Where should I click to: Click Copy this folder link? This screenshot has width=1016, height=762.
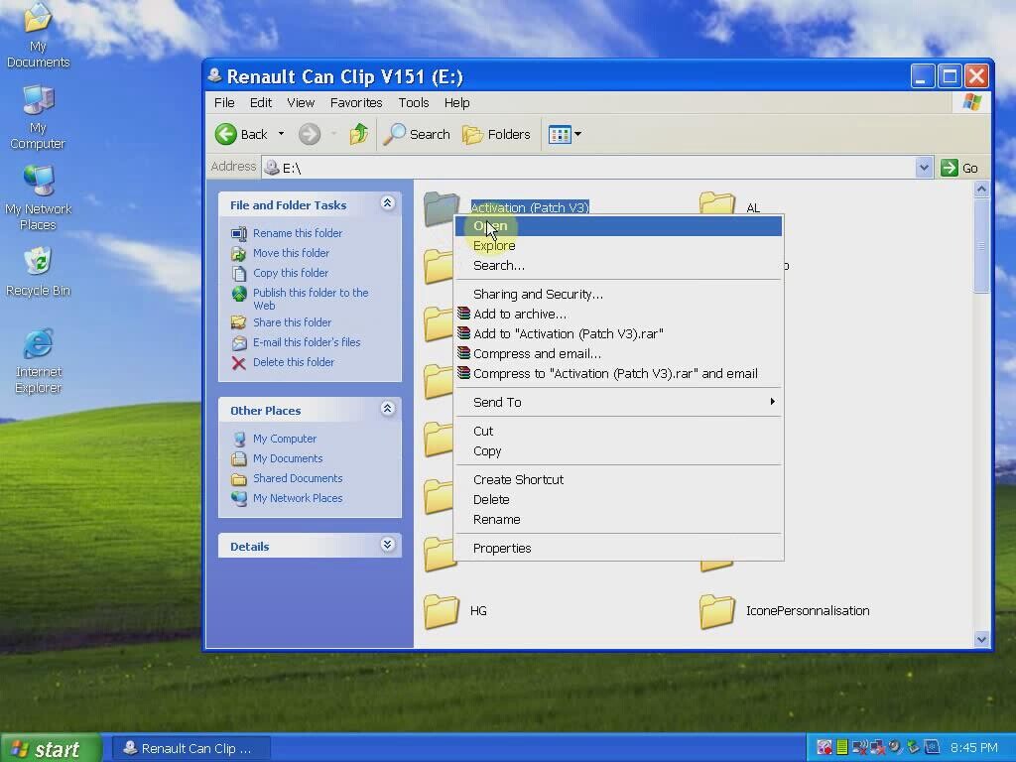pos(291,272)
